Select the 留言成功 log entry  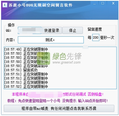(30, 70)
